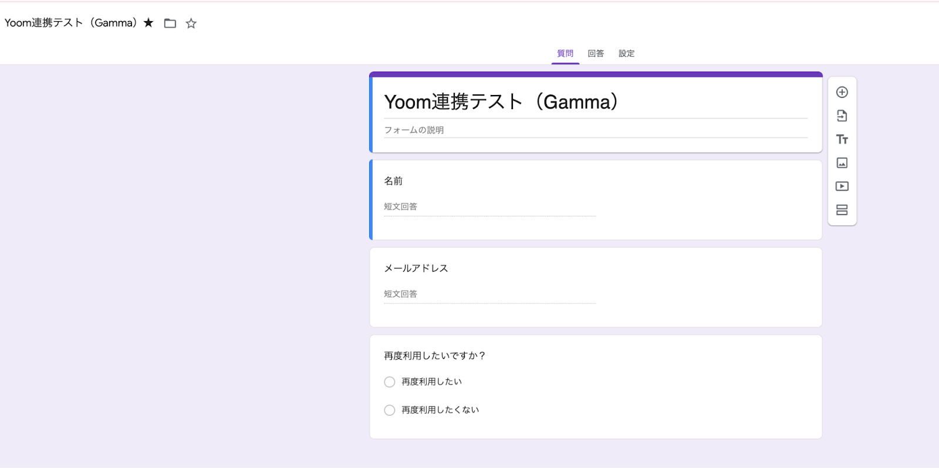This screenshot has height=468, width=939.
Task: Switch to the 回答 tab
Action: tap(596, 53)
